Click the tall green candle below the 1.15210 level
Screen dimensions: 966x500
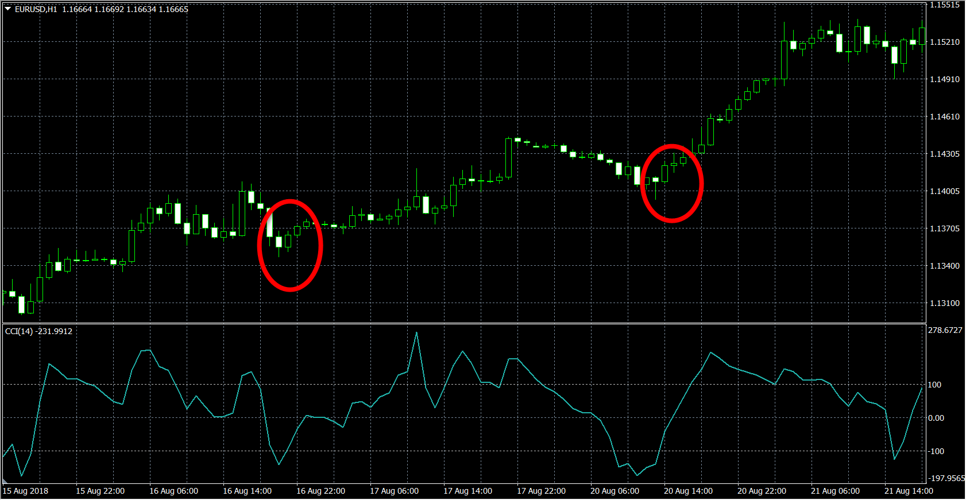tap(784, 60)
